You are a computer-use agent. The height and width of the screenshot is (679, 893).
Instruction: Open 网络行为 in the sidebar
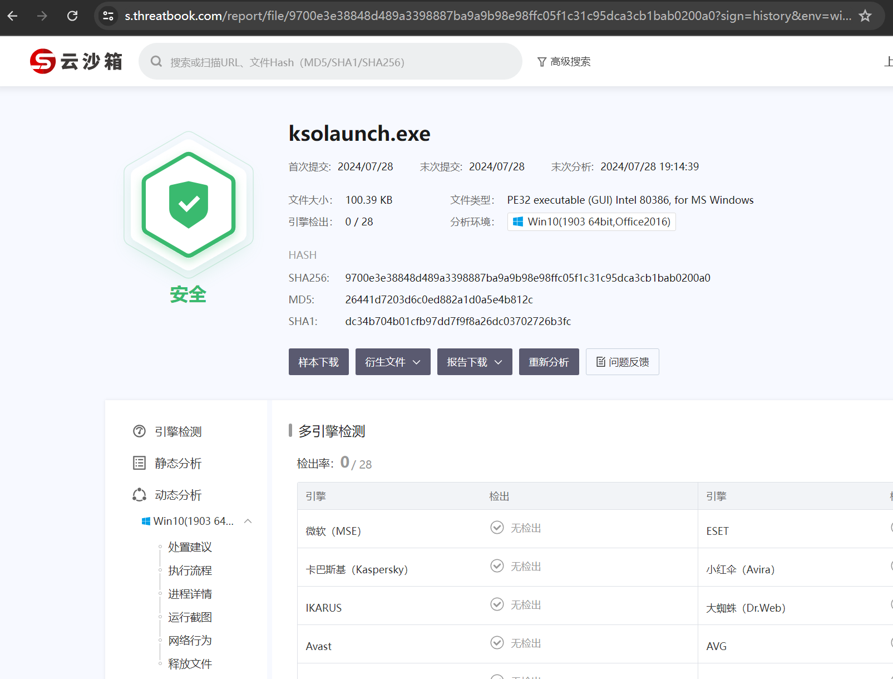click(190, 641)
